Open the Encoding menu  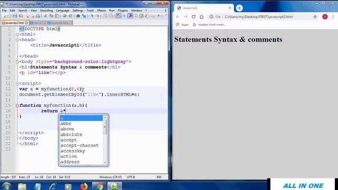(46, 11)
